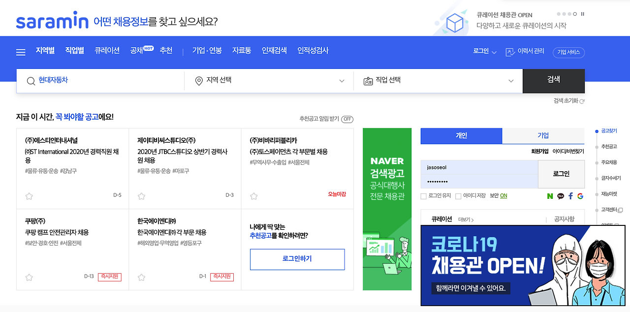
Task: Bookmark star for 한국에이엔디 posting
Action: (142, 277)
